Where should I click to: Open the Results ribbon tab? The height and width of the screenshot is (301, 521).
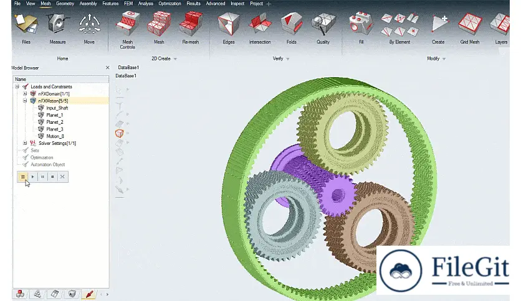(x=193, y=4)
